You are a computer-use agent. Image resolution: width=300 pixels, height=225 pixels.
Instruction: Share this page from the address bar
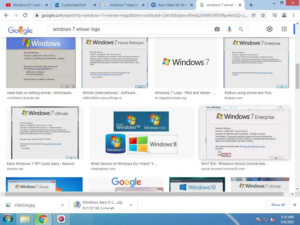click(x=254, y=15)
